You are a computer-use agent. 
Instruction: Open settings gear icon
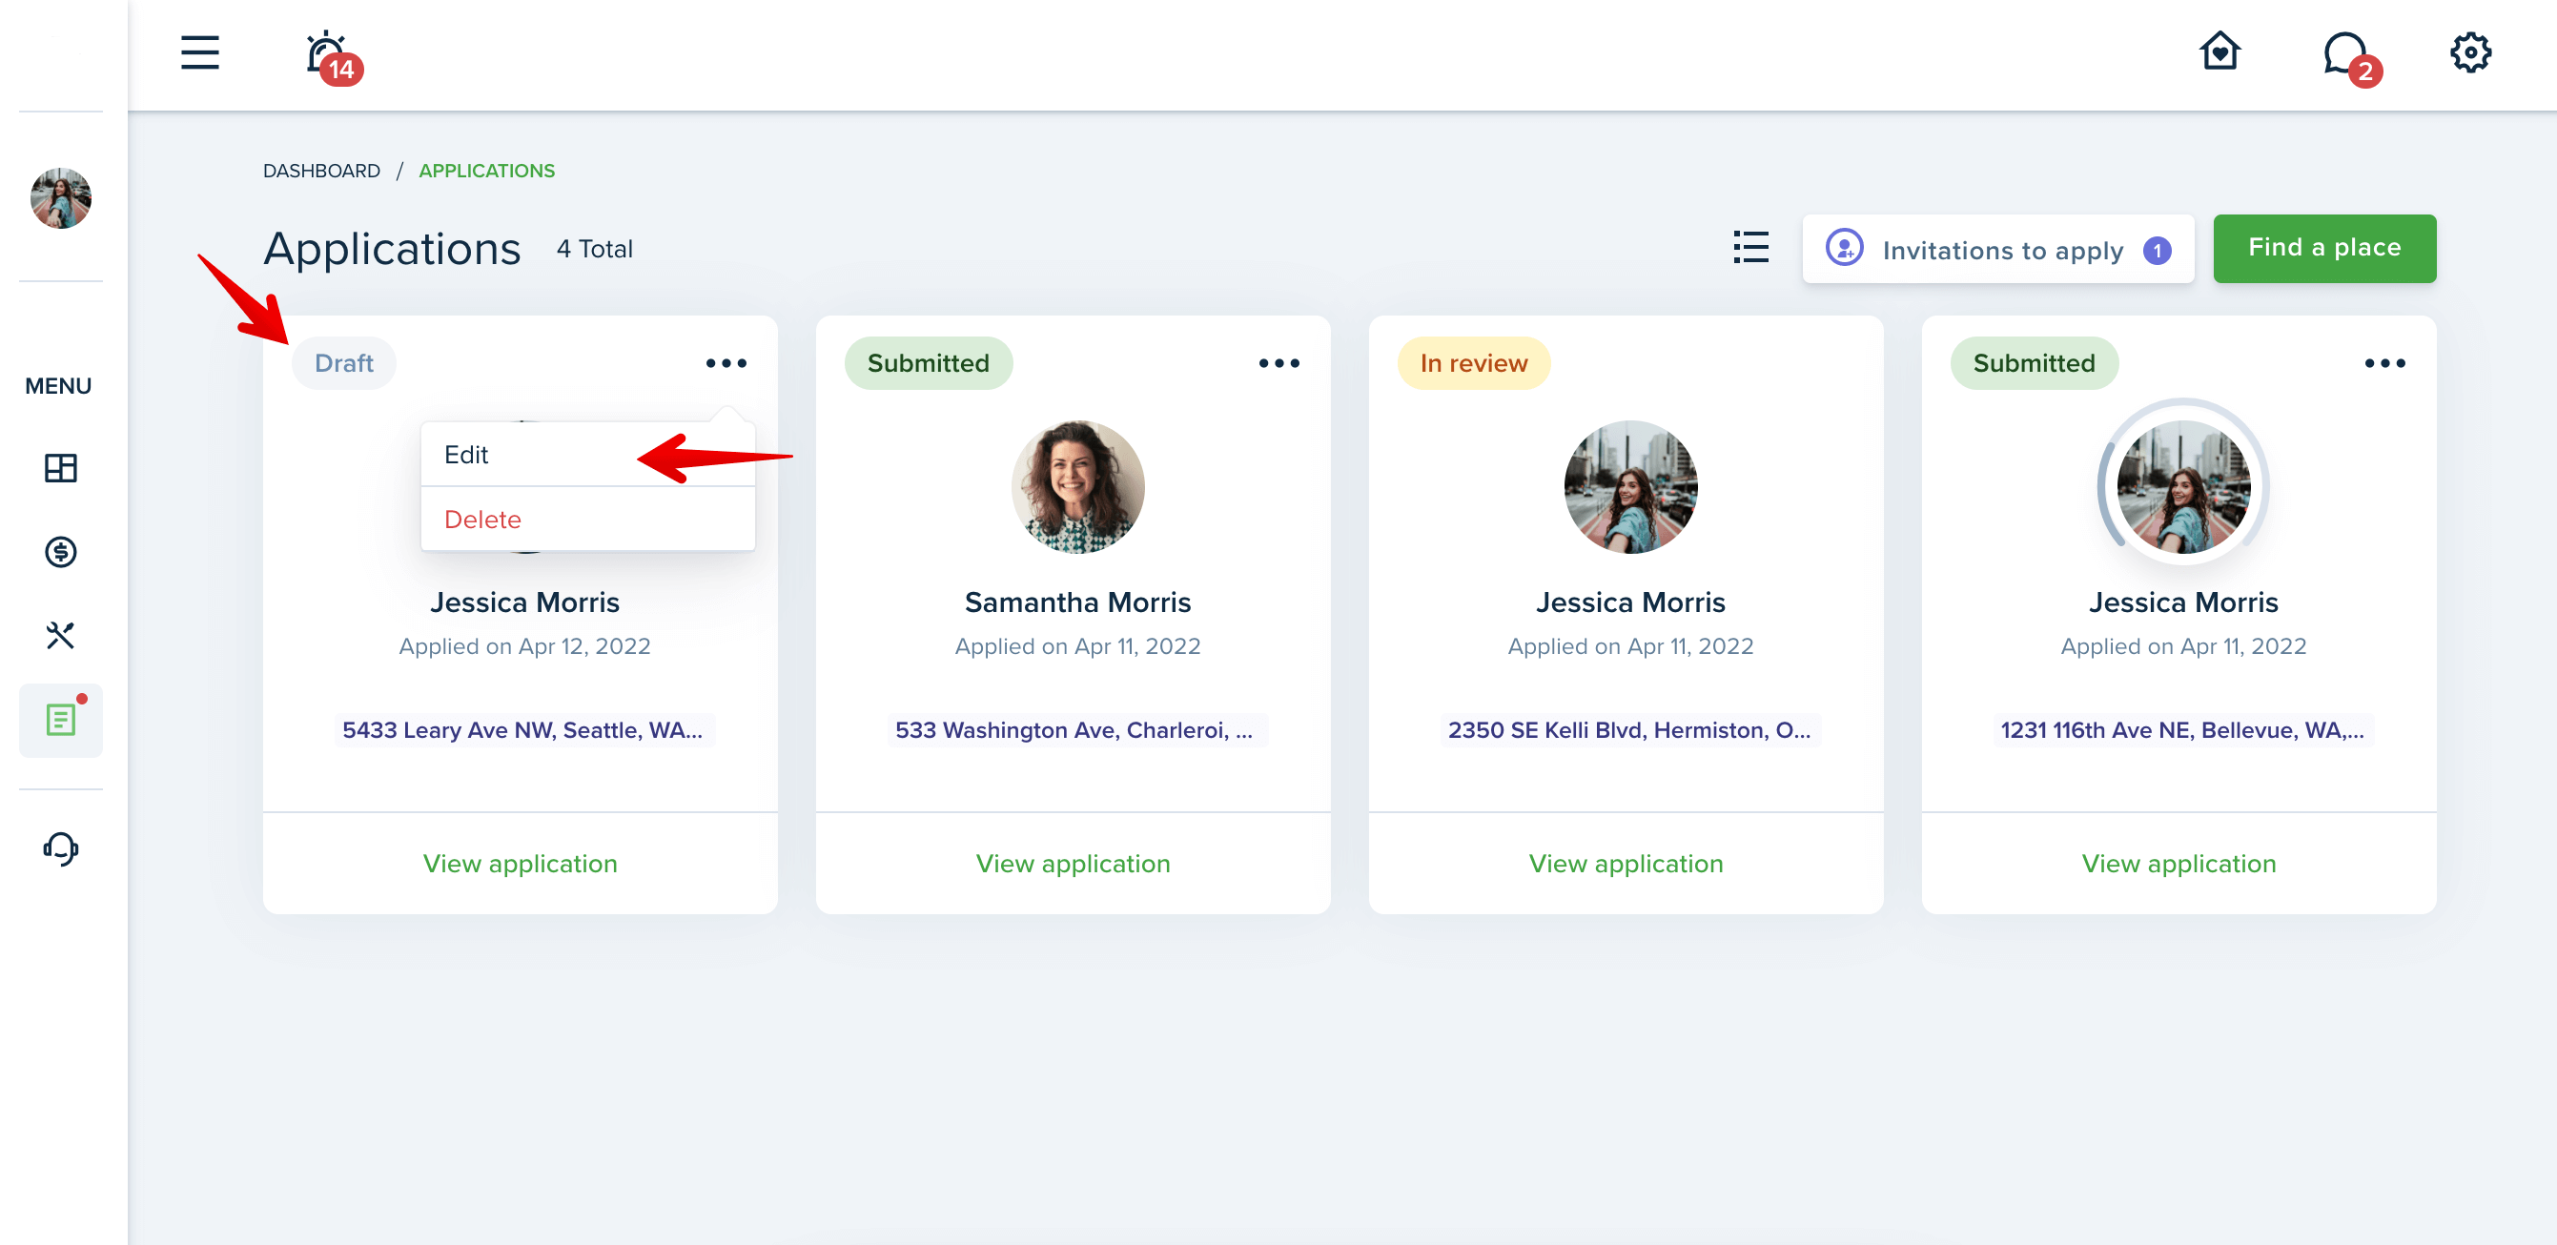[2469, 52]
